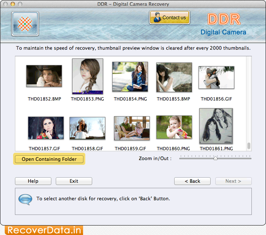The height and width of the screenshot is (235, 266).
Task: Click the file name THD01856.GIF label
Action: coord(216,99)
